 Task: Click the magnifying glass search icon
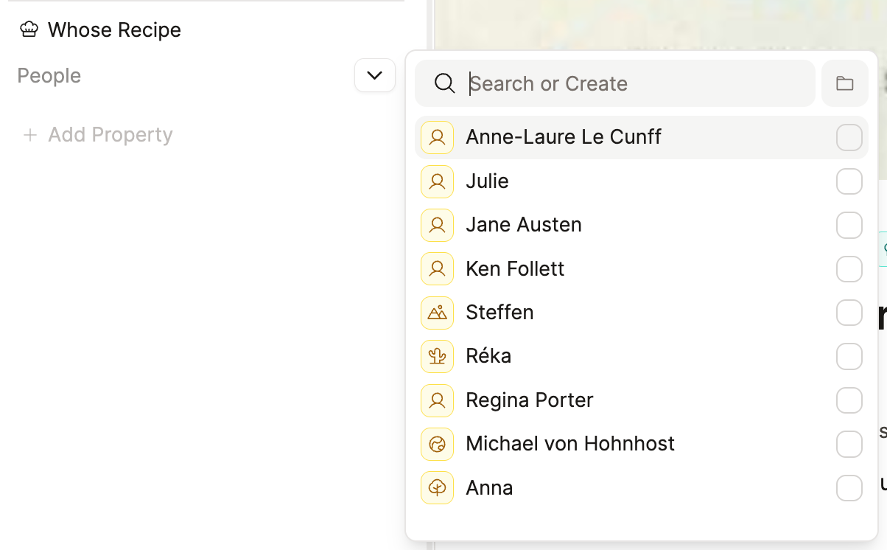(444, 83)
